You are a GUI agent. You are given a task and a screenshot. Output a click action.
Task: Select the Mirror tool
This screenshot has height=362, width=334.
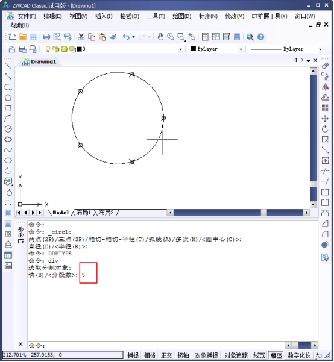click(325, 87)
